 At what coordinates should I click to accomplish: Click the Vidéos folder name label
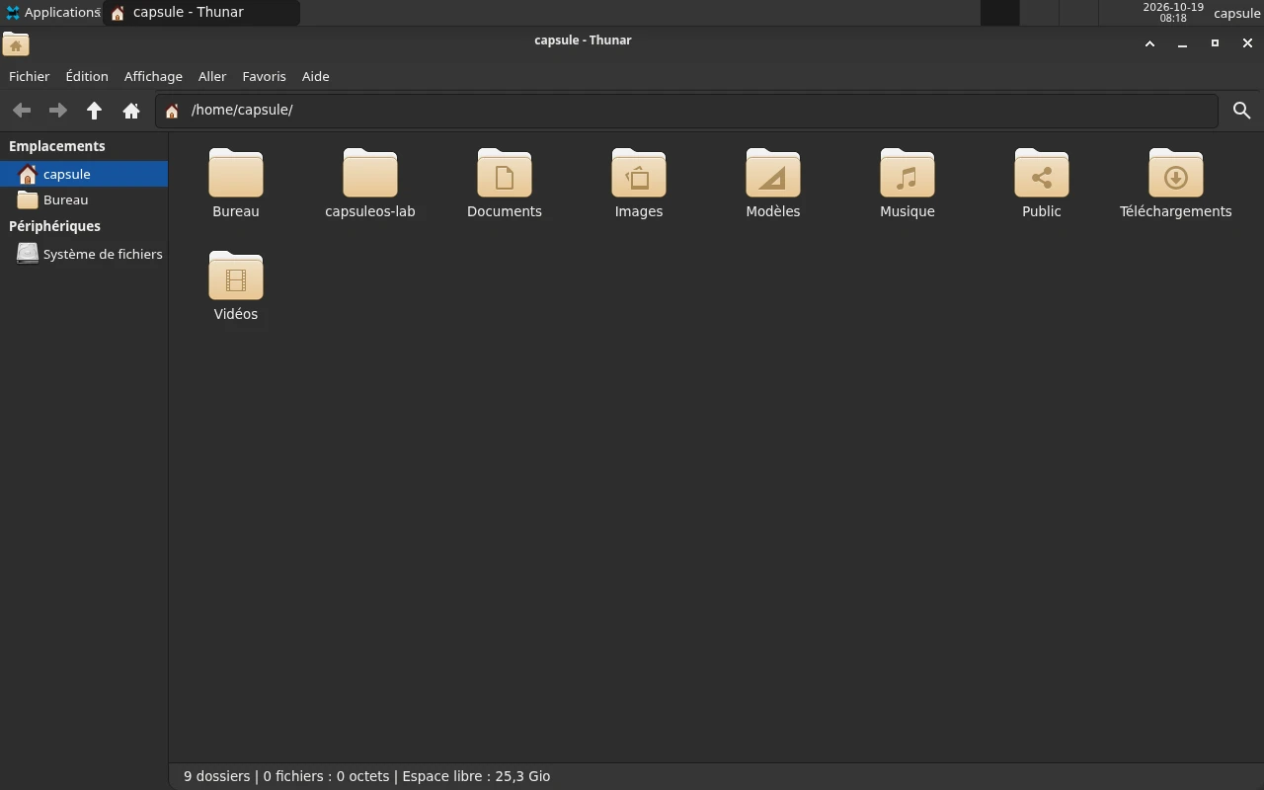[x=236, y=314]
